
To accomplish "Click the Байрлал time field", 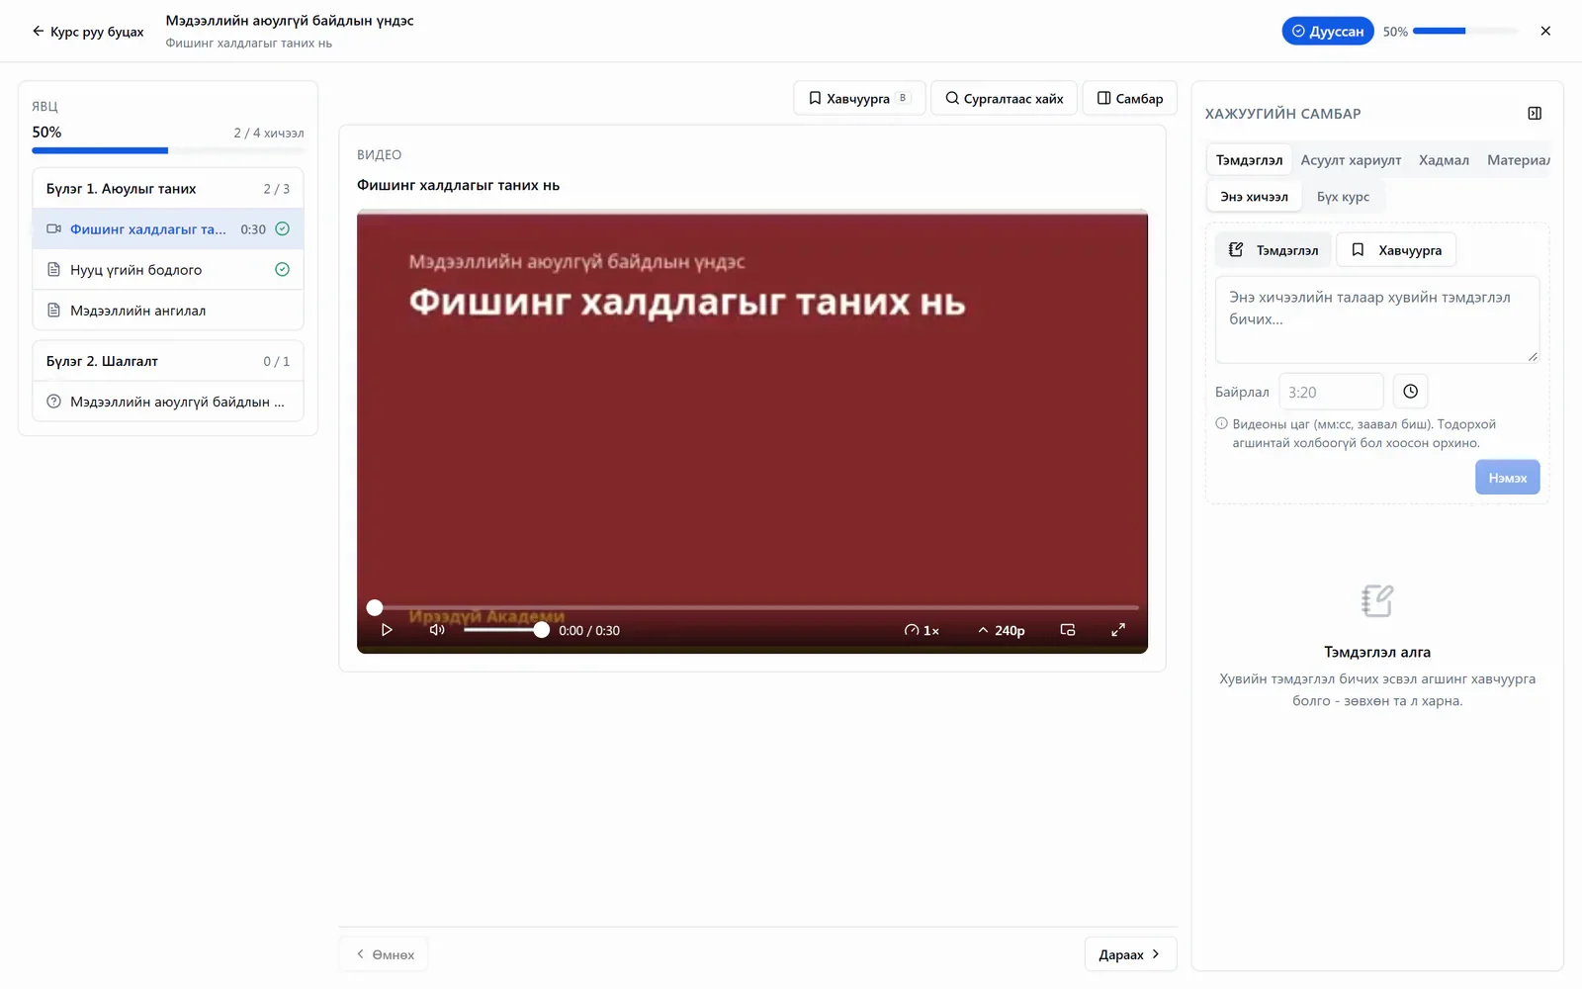I will pos(1331,392).
